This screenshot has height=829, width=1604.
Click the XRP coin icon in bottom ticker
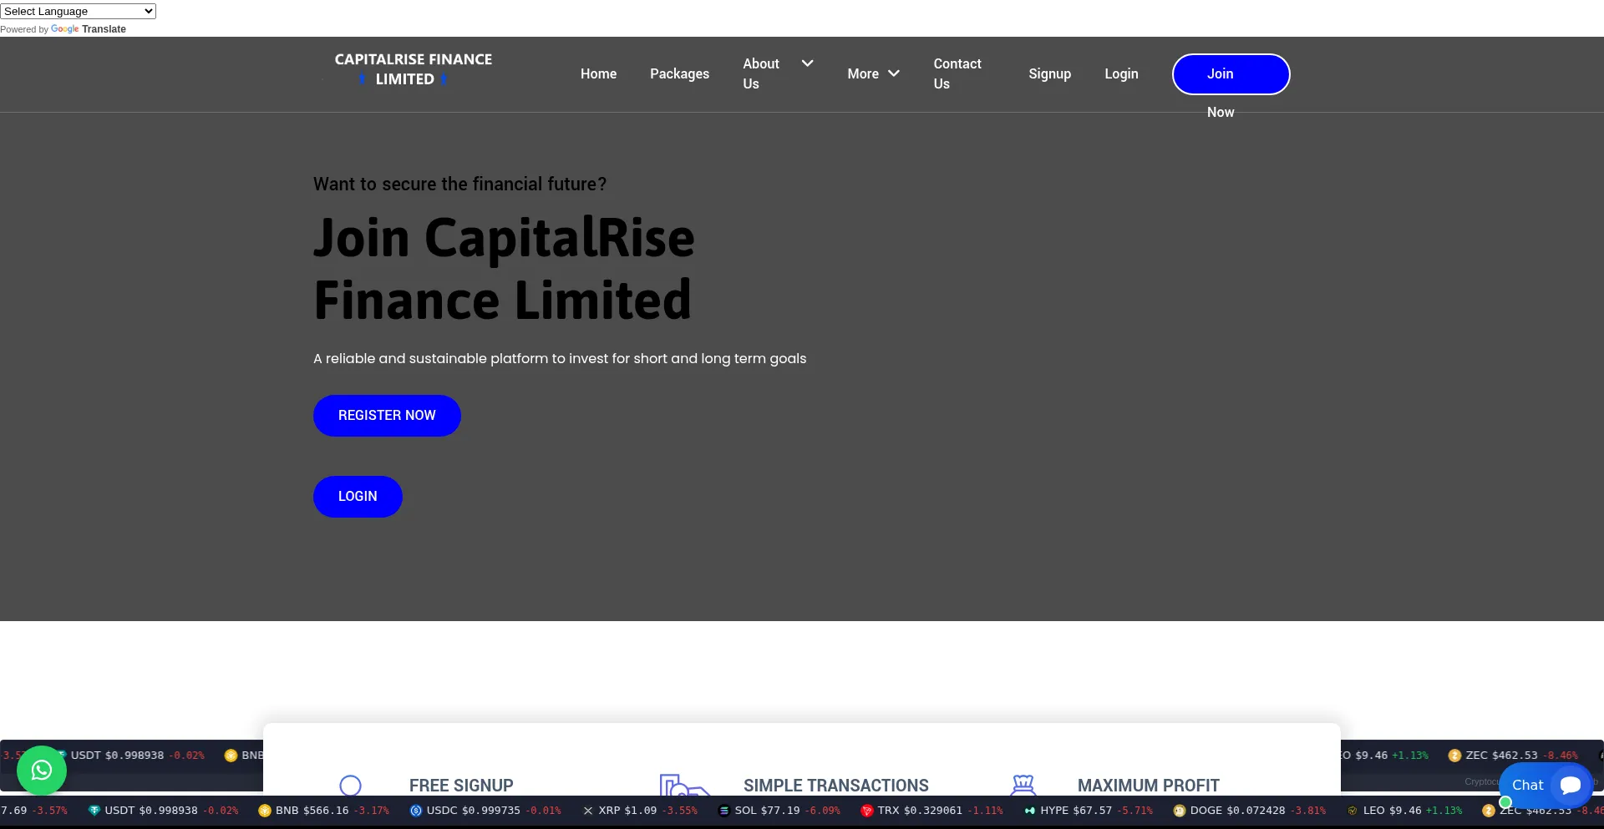tap(588, 810)
